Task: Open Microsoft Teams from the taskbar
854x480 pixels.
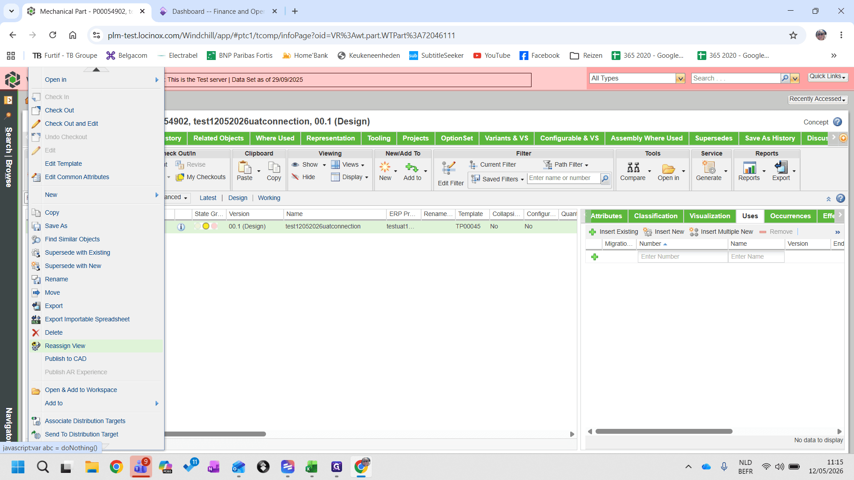Action: point(141,467)
